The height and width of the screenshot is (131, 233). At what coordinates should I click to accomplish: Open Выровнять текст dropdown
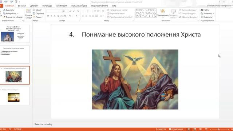pos(116,13)
